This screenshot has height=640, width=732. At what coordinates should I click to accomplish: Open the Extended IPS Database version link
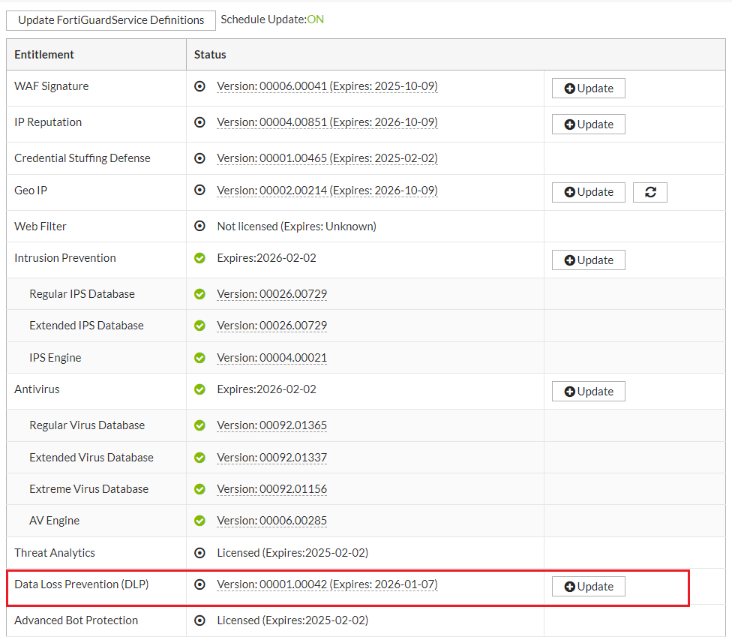point(271,326)
